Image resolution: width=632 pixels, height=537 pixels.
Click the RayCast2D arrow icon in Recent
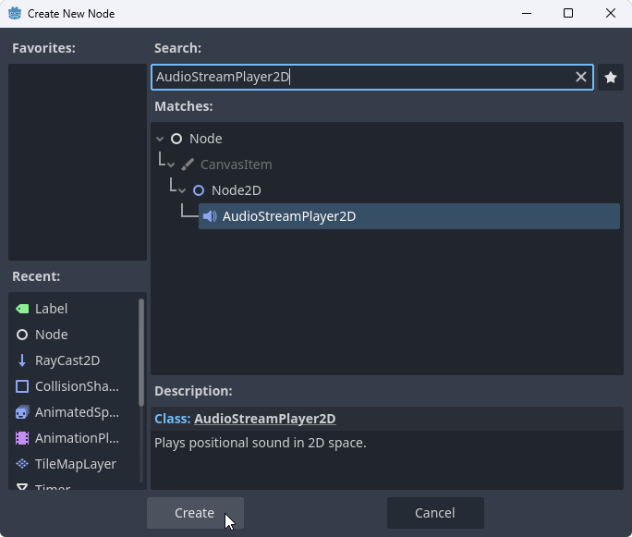[22, 360]
